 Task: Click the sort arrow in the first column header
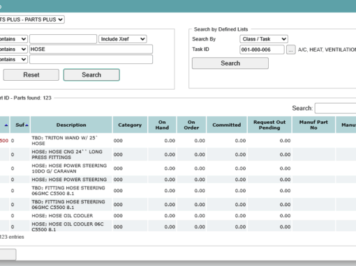click(x=6, y=125)
